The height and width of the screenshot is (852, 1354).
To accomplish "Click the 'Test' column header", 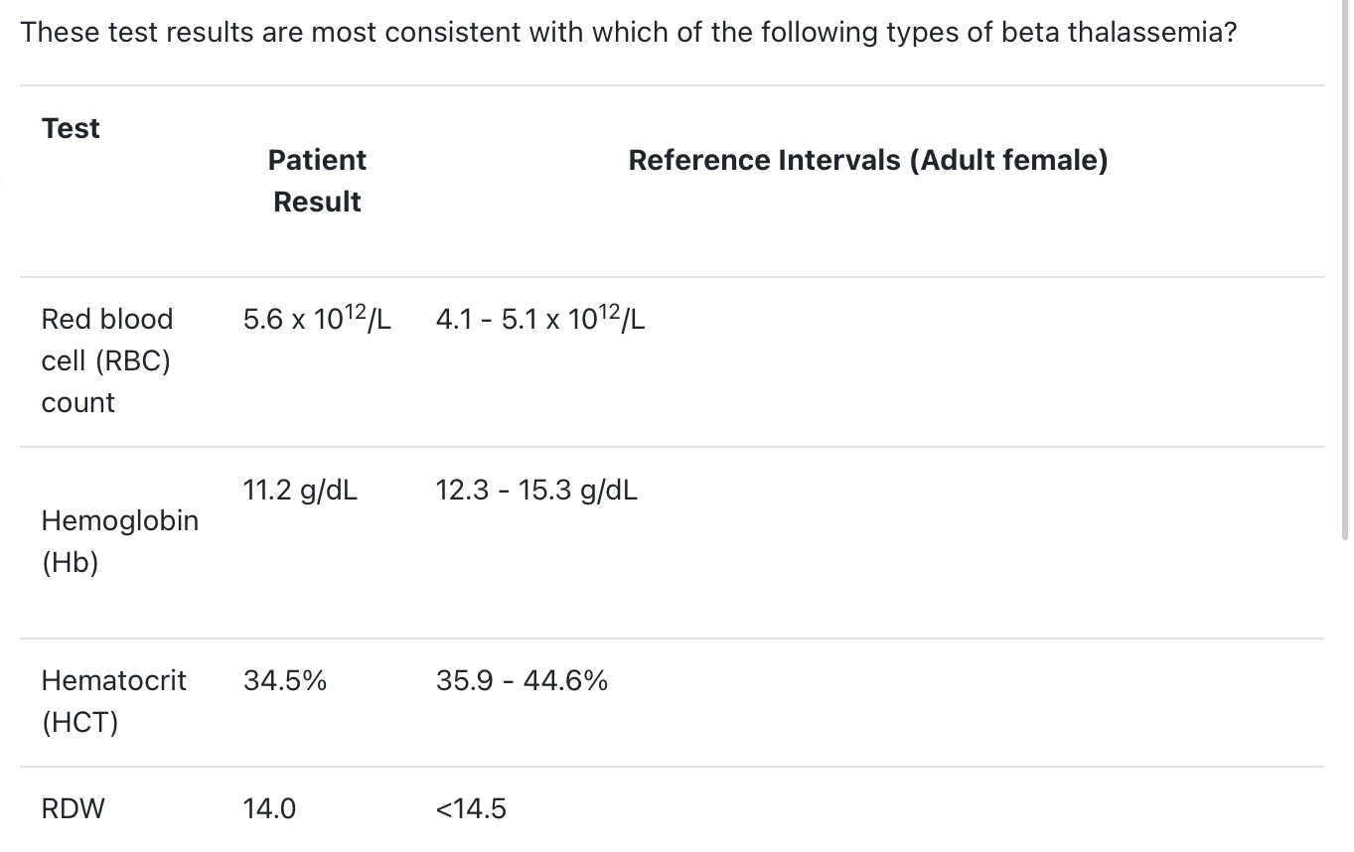I will pyautogui.click(x=71, y=128).
